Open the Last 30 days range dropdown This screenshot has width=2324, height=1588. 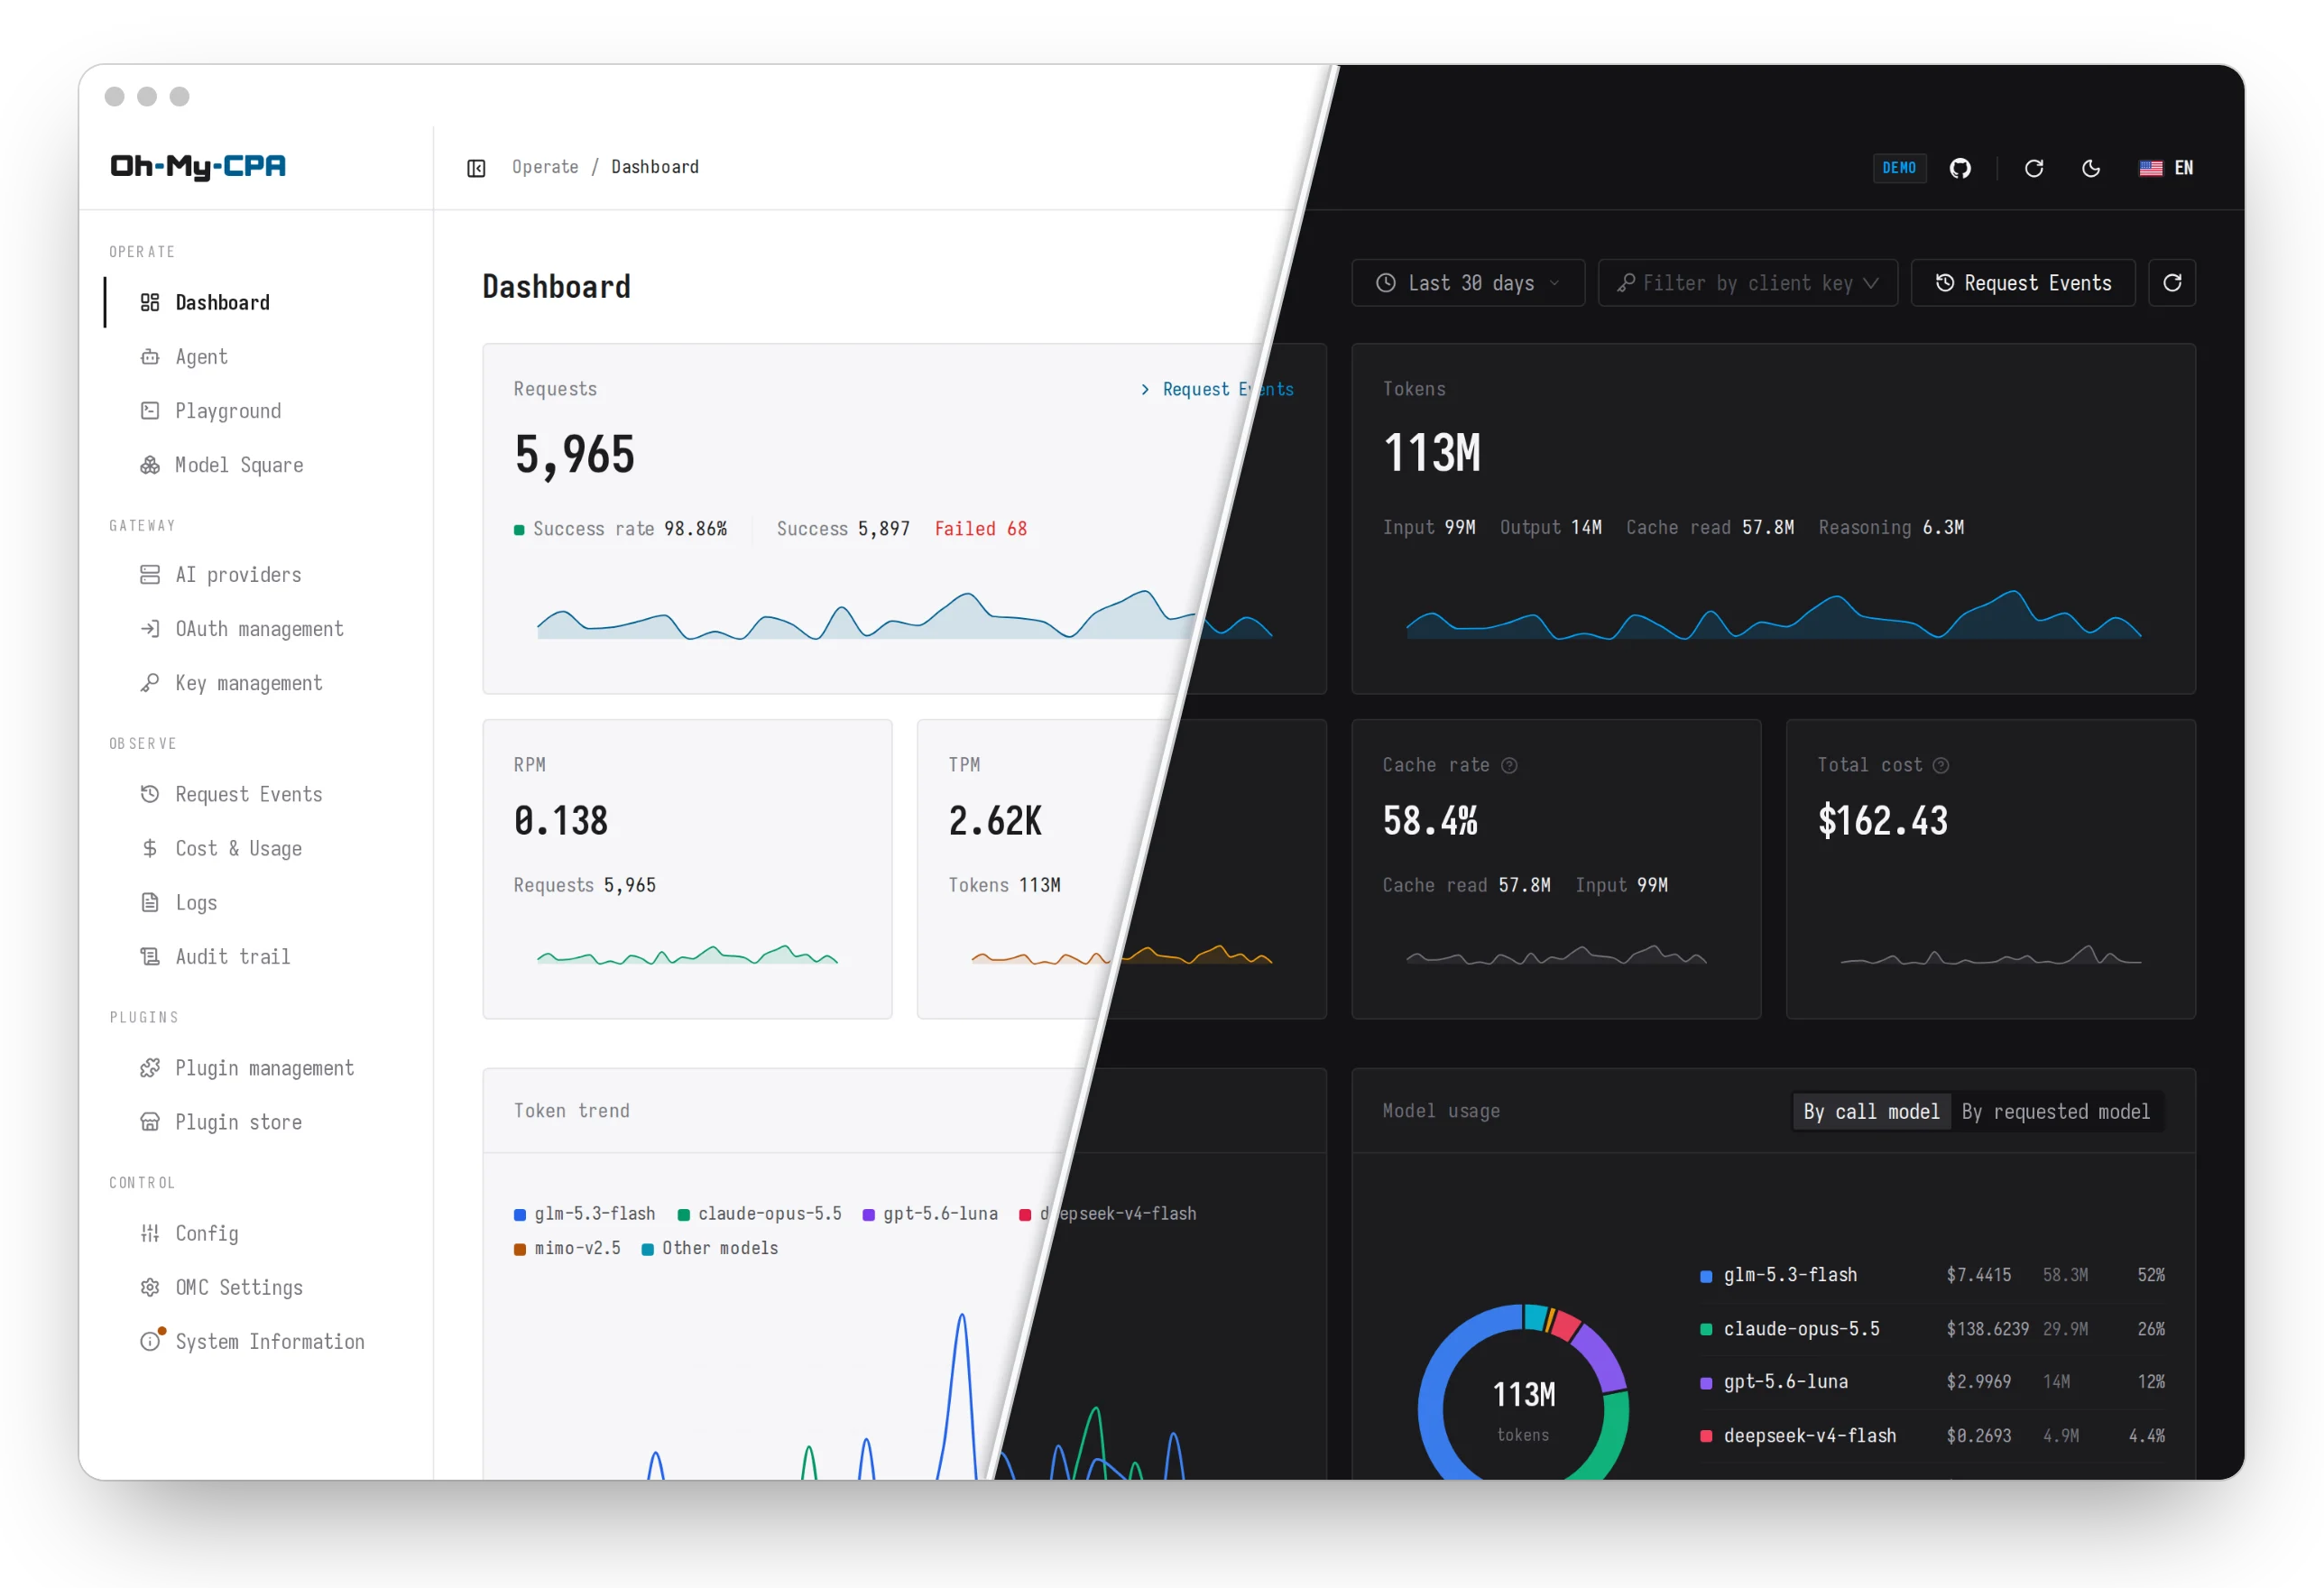coord(1468,283)
